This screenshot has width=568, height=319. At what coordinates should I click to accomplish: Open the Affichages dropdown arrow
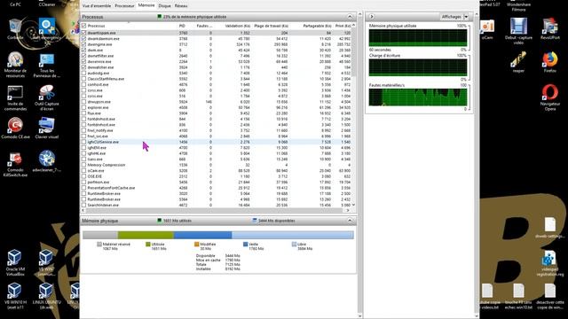point(466,17)
